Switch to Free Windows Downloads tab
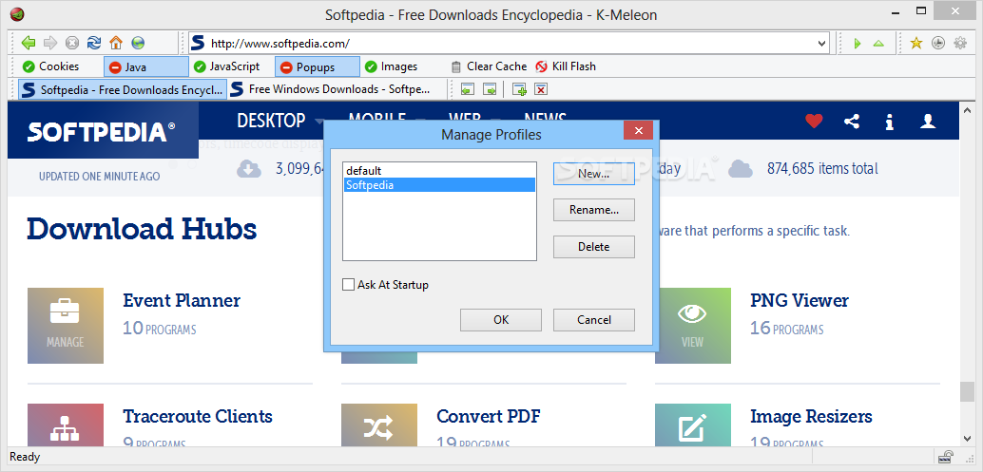 (x=331, y=89)
